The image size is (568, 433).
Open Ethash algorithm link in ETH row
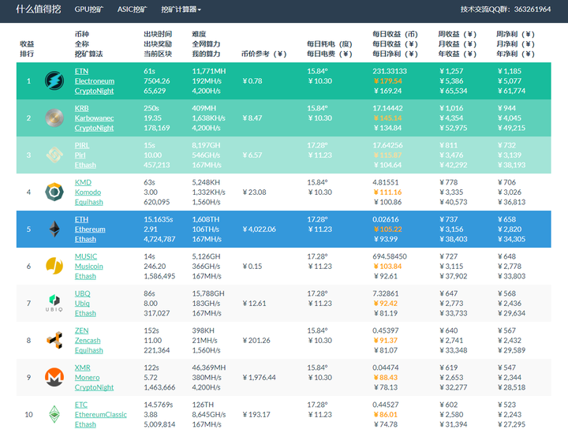click(x=85, y=239)
